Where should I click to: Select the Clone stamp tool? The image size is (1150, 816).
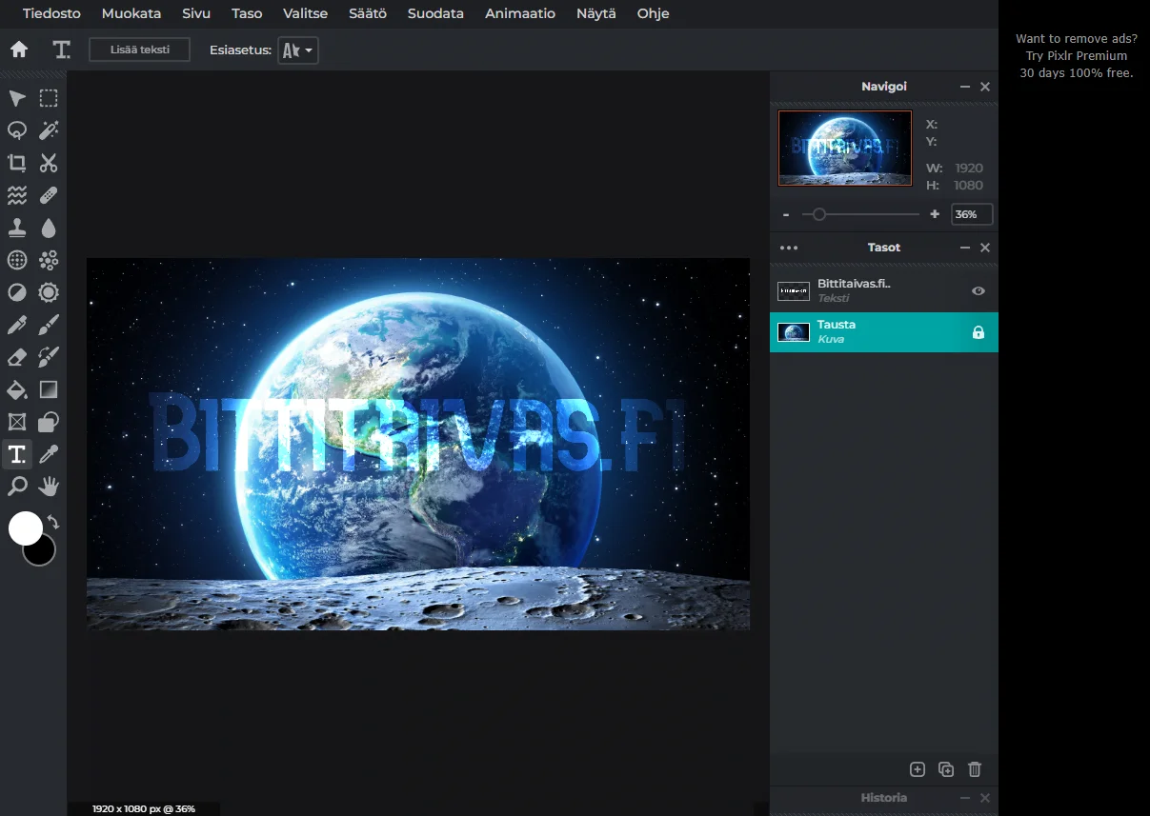[17, 228]
